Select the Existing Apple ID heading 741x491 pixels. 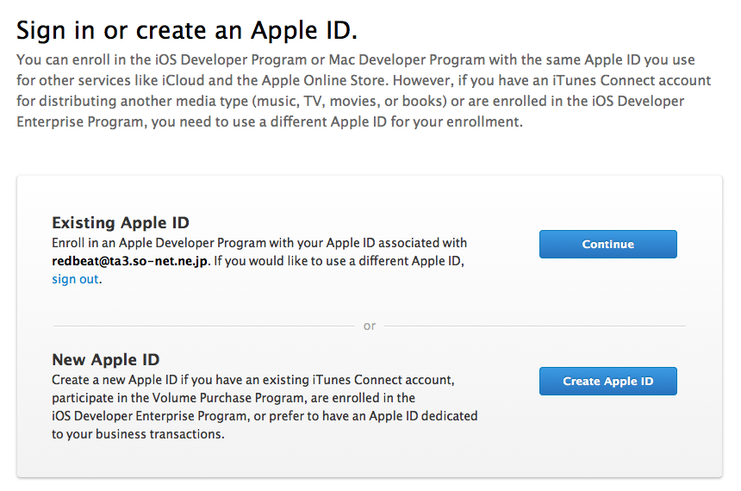121,222
